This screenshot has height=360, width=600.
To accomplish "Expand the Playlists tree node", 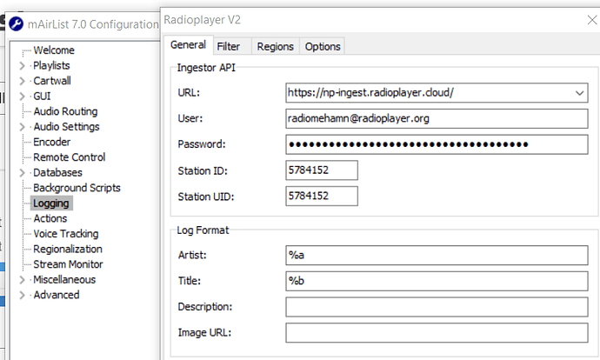I will tap(23, 66).
